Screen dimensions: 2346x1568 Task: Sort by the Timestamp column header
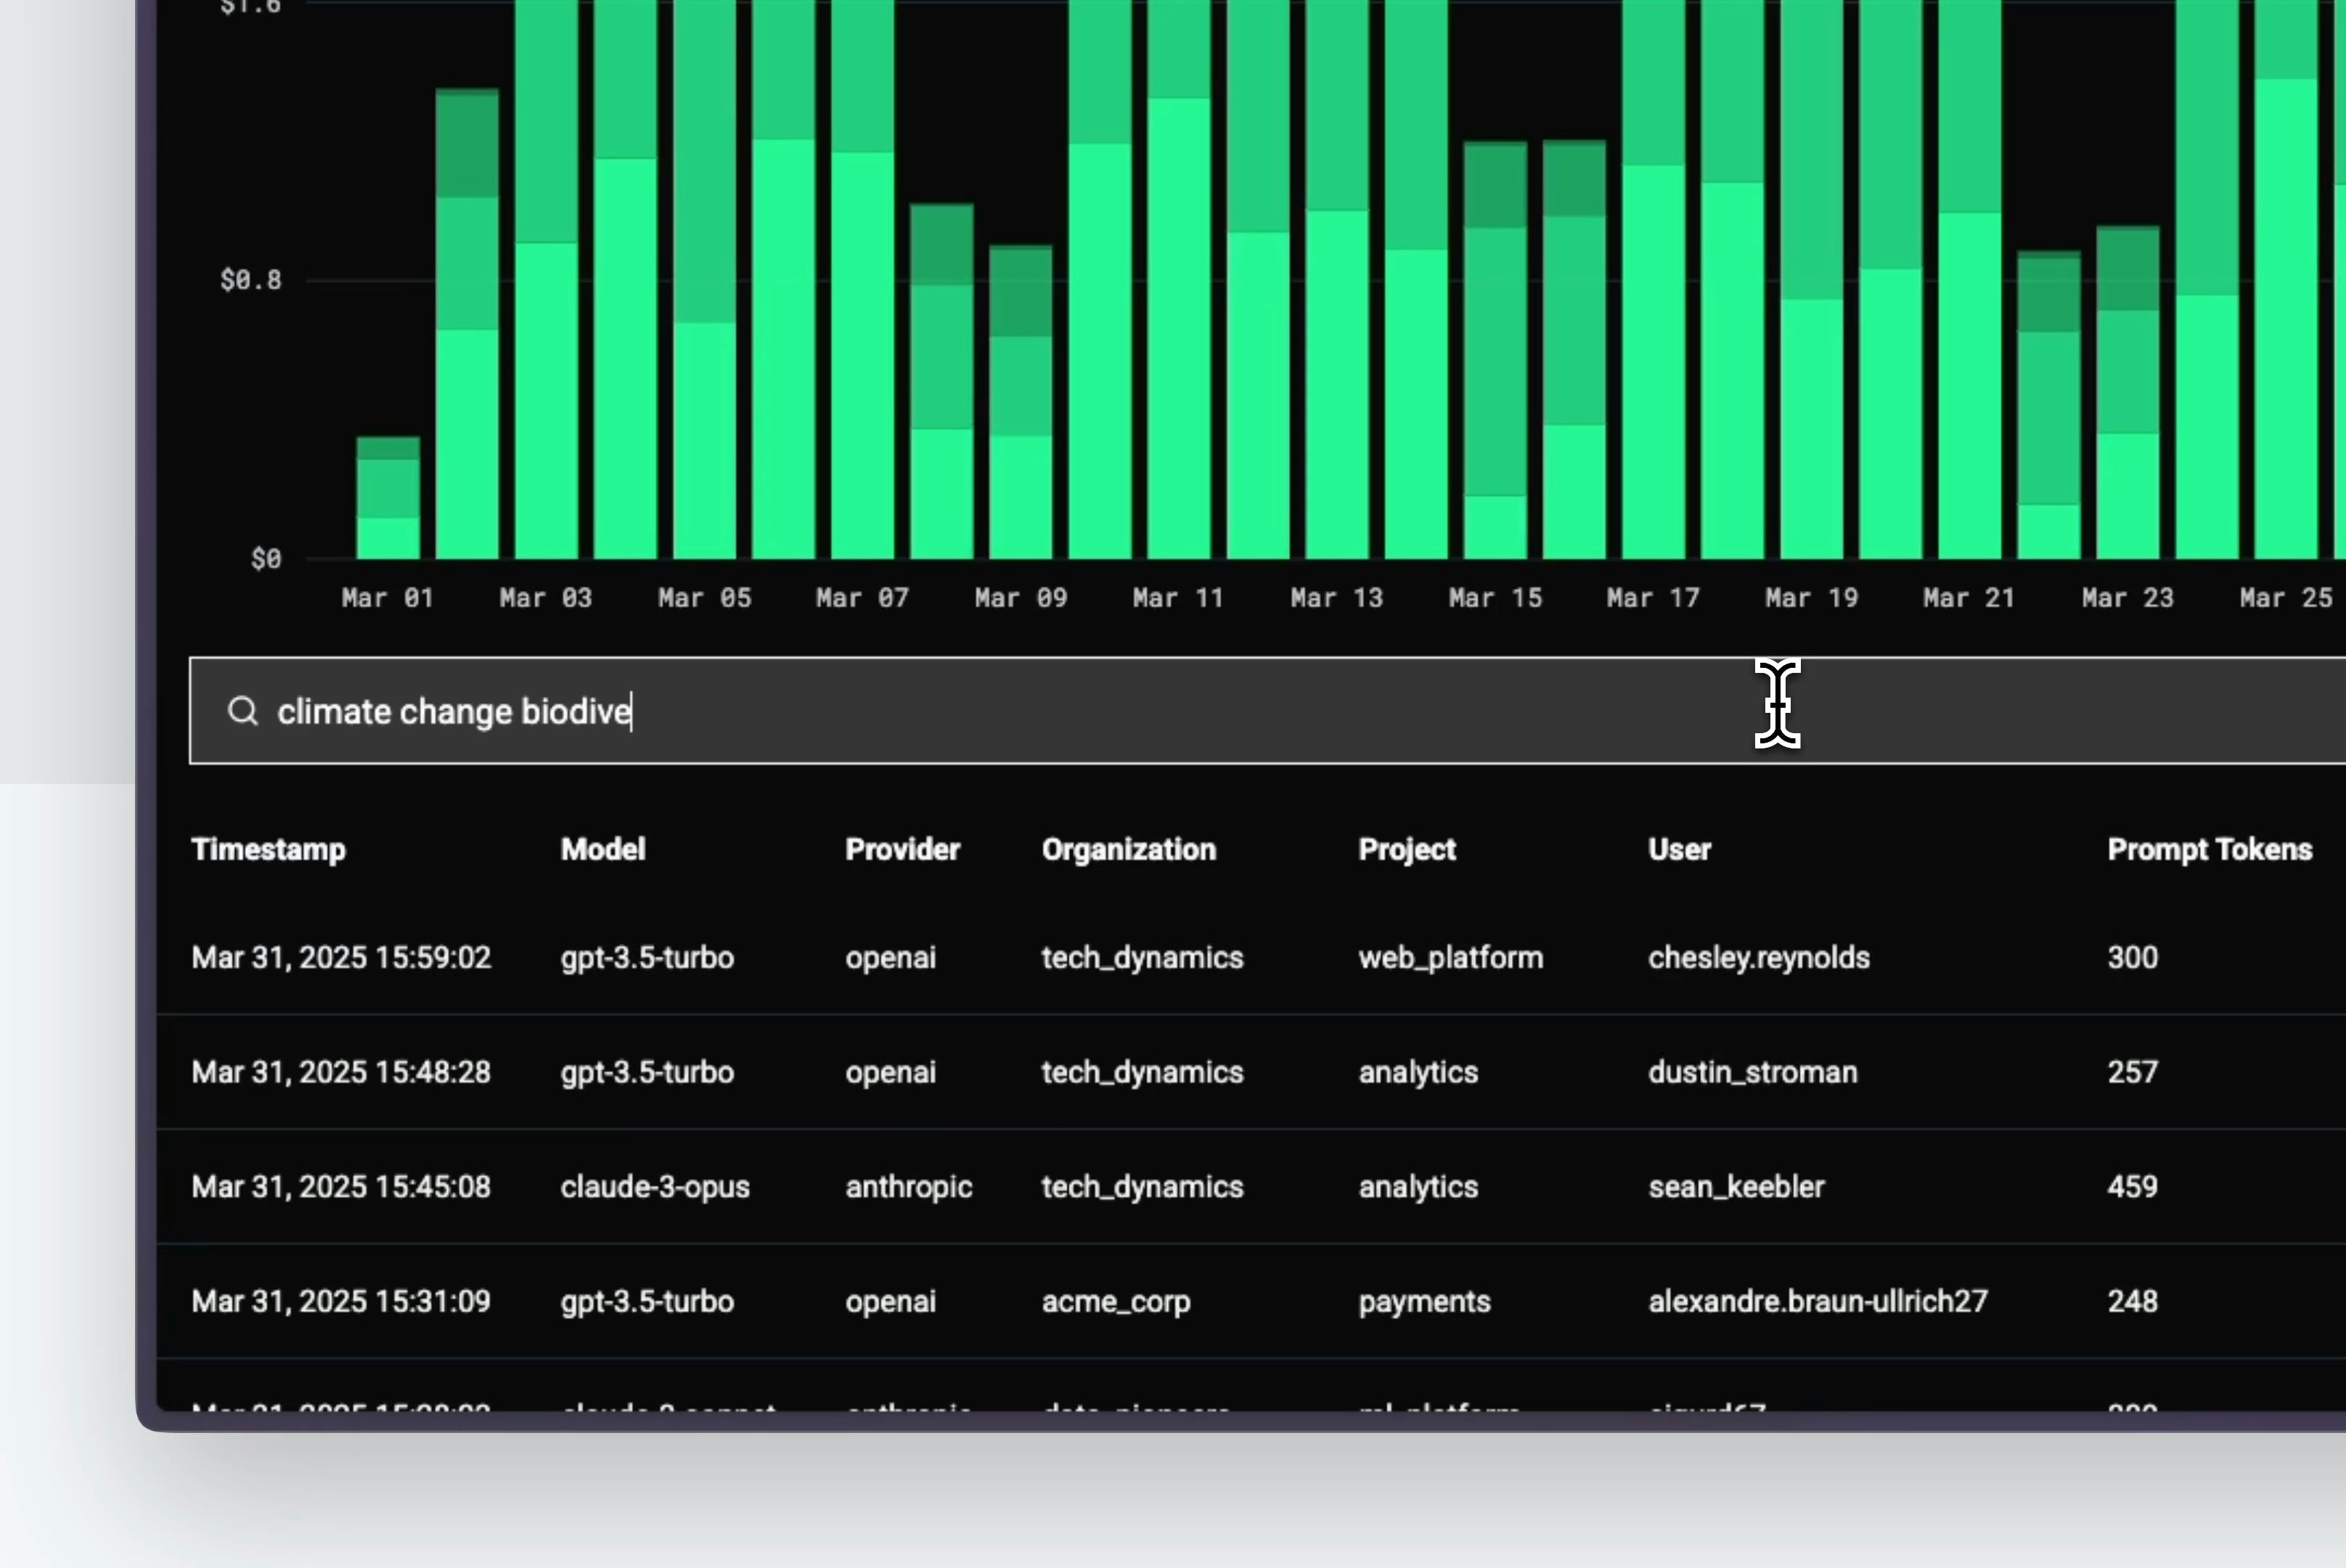click(x=268, y=850)
